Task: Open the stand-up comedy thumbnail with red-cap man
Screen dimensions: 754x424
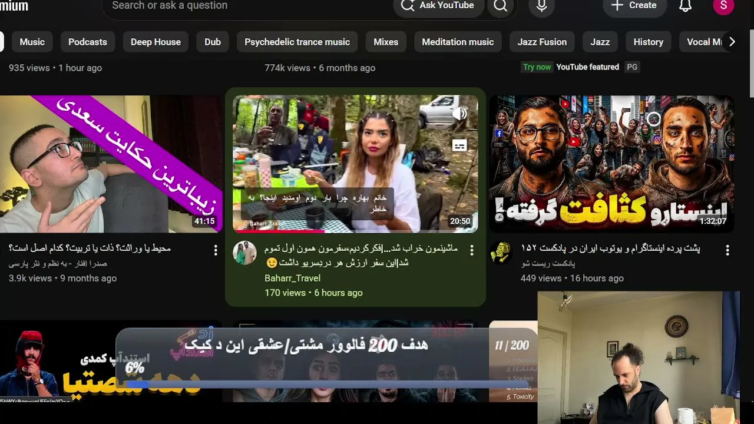Action: click(x=111, y=362)
